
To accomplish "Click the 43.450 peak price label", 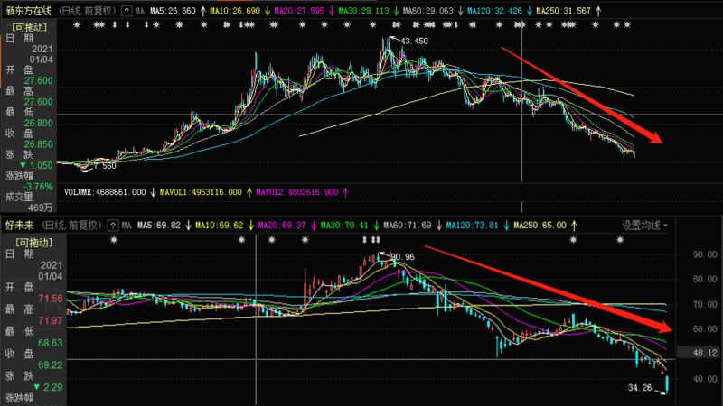I will click(x=414, y=41).
